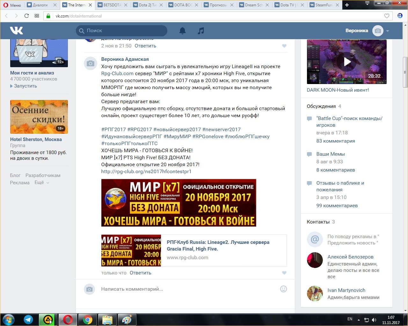Click the browser Back arrow
Image resolution: width=408 pixels, height=326 pixels.
(6, 16)
